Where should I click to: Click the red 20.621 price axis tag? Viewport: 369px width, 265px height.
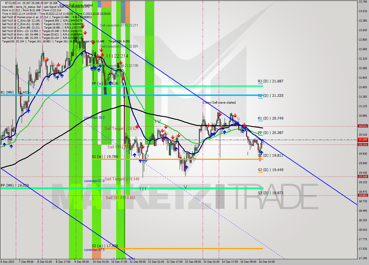coord(363,126)
